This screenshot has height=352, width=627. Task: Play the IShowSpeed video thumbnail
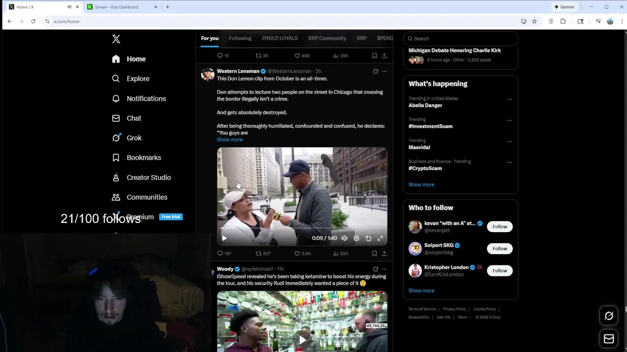(x=302, y=339)
